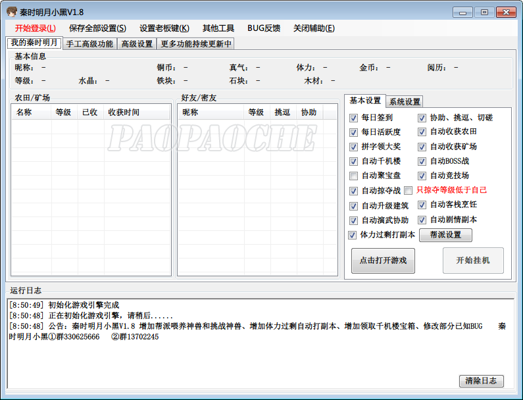523x400 pixels.
Task: Click the 帮派设置 button
Action: (x=445, y=235)
